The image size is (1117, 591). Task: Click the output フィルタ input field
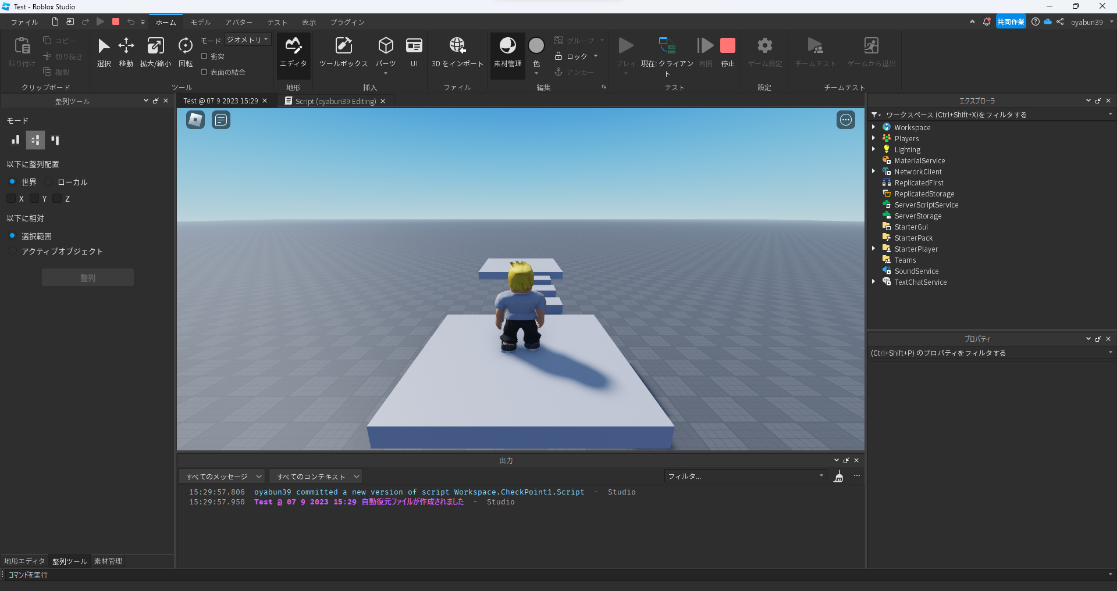click(745, 477)
